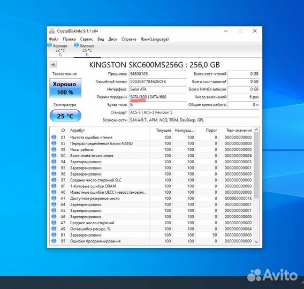Click status icon for attribute 96 row
The width and height of the screenshot is (304, 289).
(x=54, y=174)
